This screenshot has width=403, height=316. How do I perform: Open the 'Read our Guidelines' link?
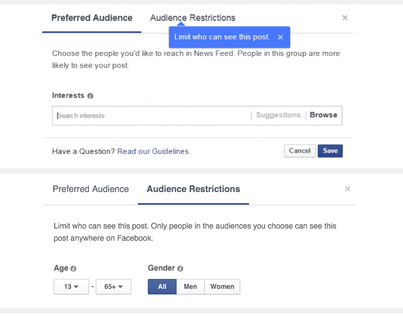coord(153,151)
